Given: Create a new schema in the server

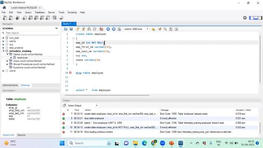Looking at the screenshot, I should [25, 18].
